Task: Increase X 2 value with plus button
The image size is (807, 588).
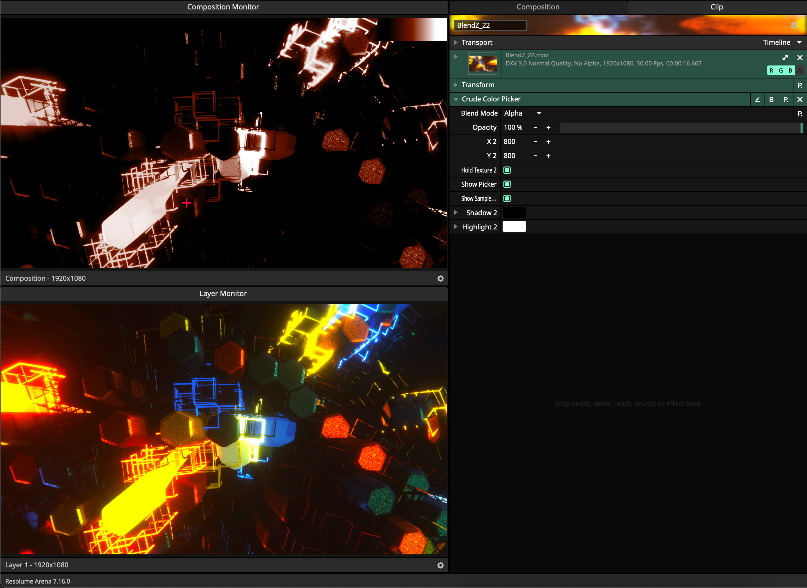Action: [x=548, y=142]
